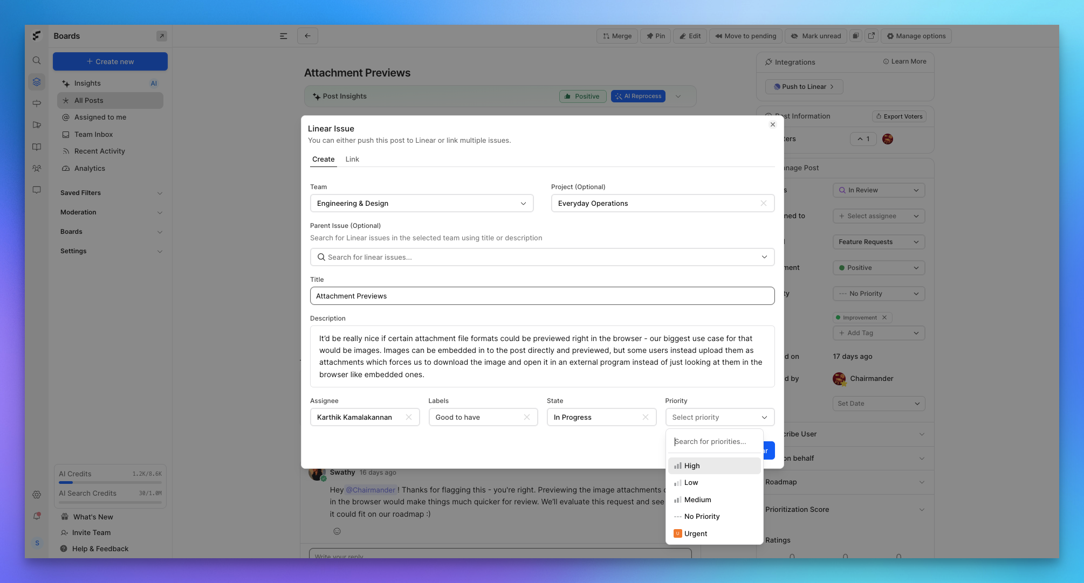Add emoji reaction to Swathy's comment
The height and width of the screenshot is (583, 1084).
pos(337,531)
